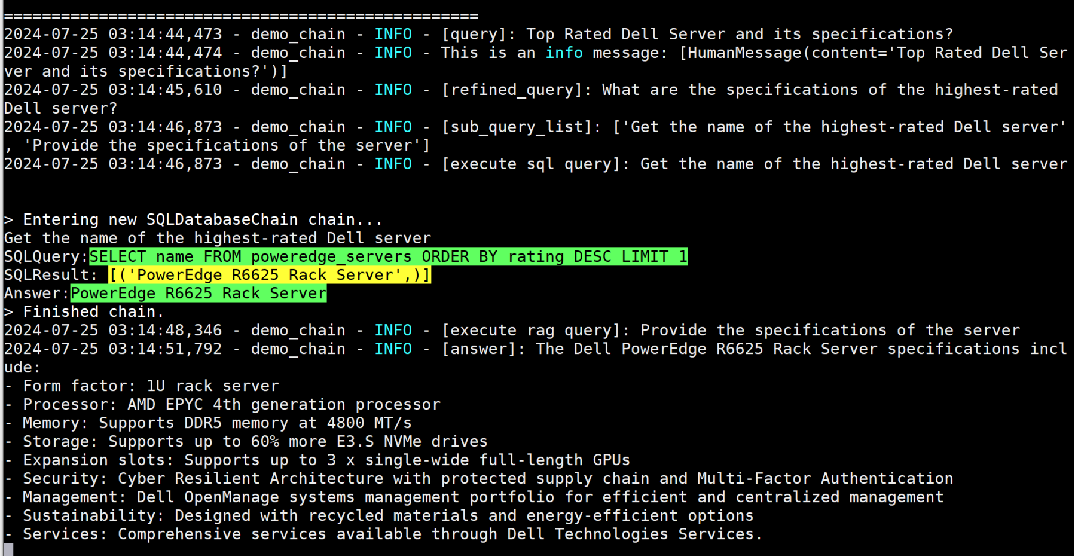Screen dimensions: 1075x556
Task: Click 'Processor: AMD EPYC 4th generation processor' line
Action: [x=222, y=405]
